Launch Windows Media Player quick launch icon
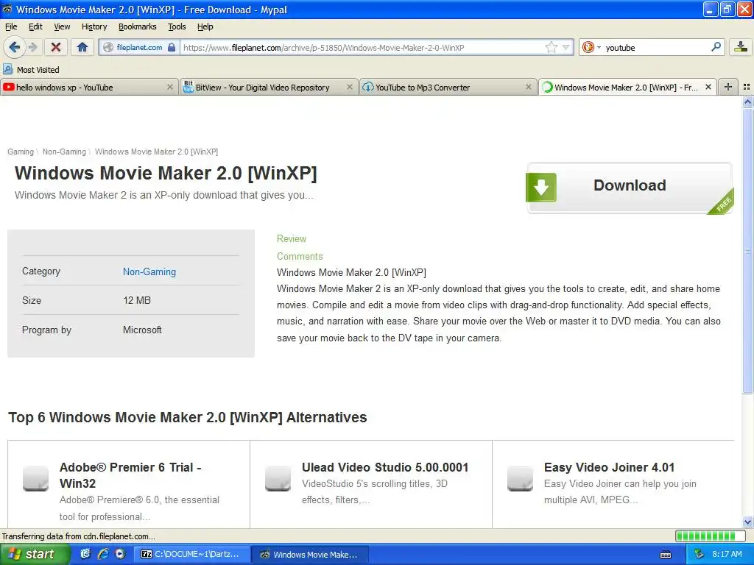Viewport: 754px width, 565px height. point(120,554)
